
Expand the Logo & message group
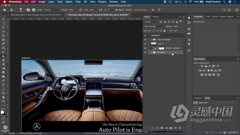click(151, 39)
